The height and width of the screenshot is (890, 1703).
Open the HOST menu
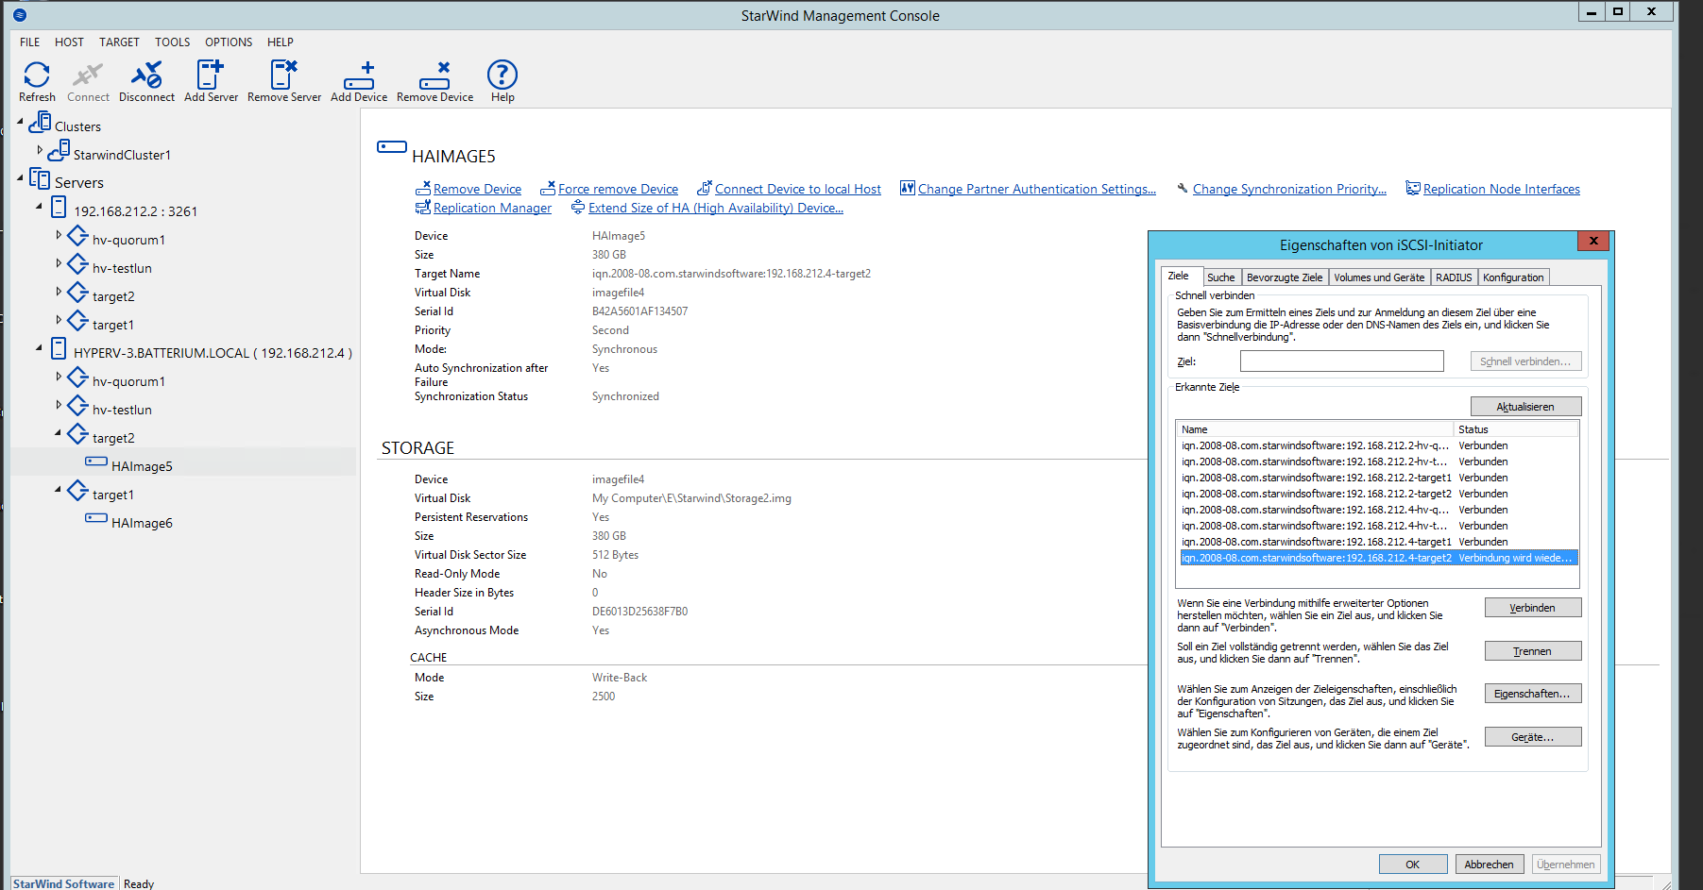pyautogui.click(x=69, y=42)
